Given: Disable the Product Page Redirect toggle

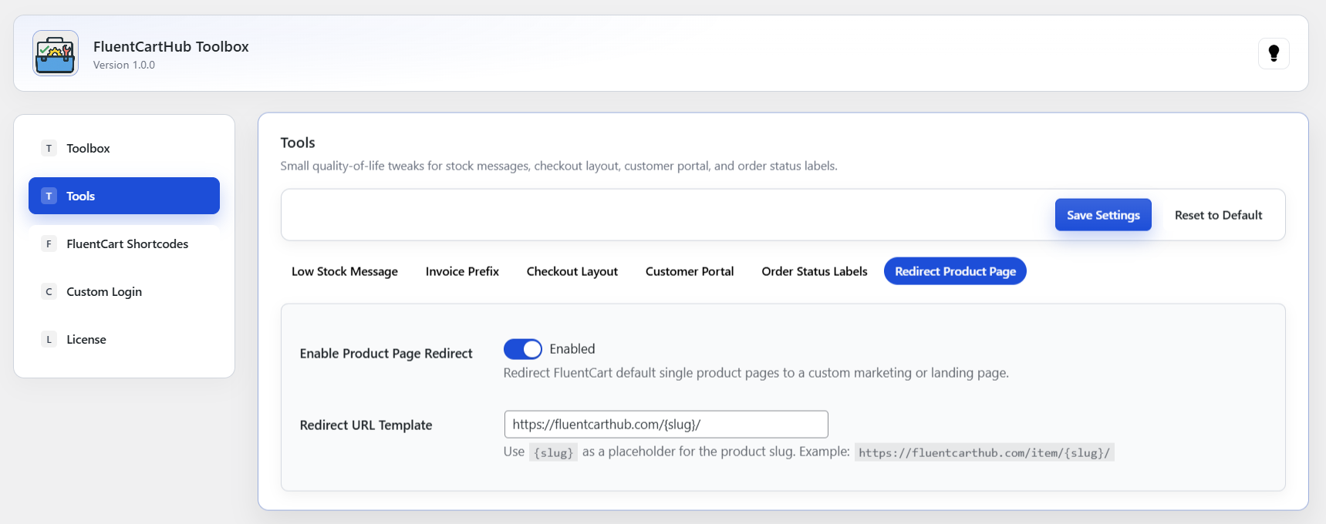Looking at the screenshot, I should click(523, 349).
